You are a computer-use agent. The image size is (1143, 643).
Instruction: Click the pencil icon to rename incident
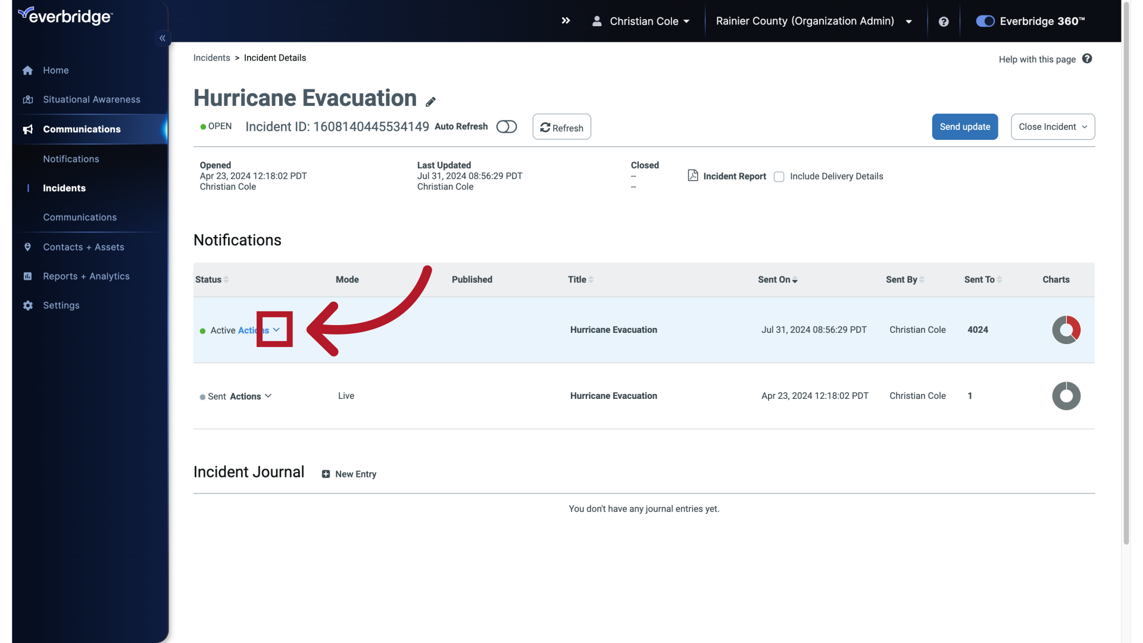(x=431, y=101)
